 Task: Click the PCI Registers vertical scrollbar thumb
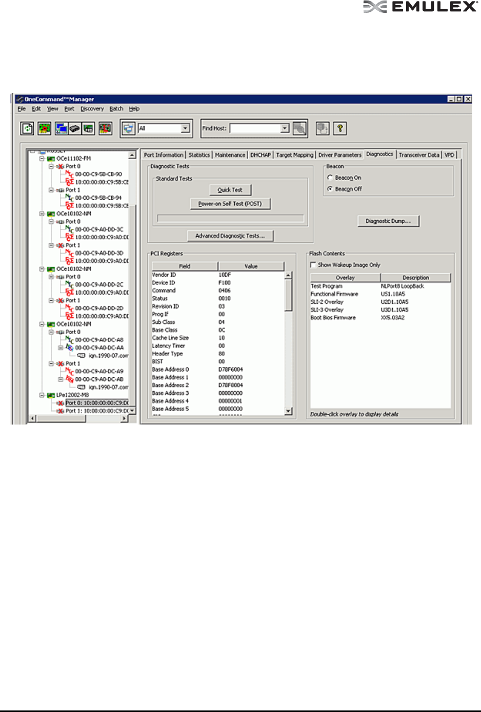[288, 296]
